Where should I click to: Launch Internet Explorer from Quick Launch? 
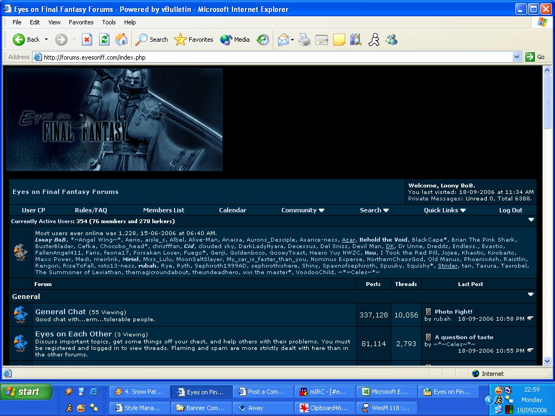[x=94, y=392]
